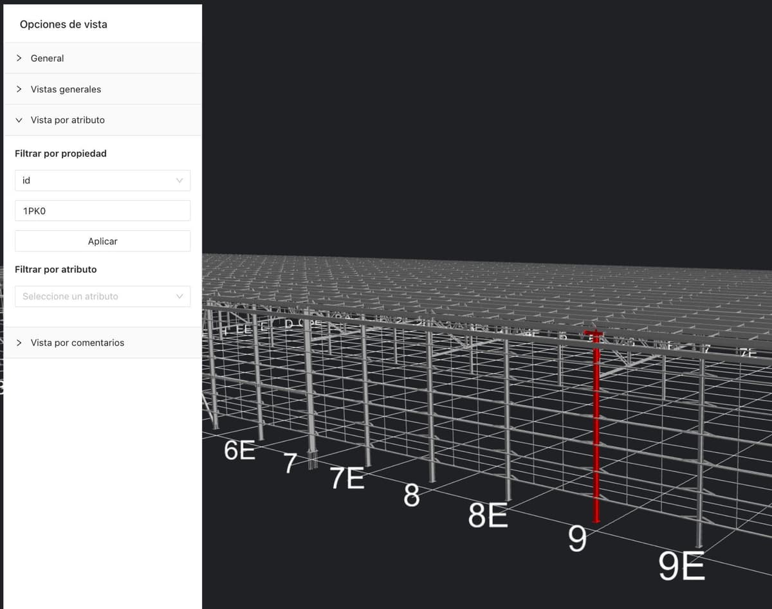This screenshot has height=609, width=772.
Task: Collapse the Vista por atributo section
Action: pyautogui.click(x=102, y=120)
